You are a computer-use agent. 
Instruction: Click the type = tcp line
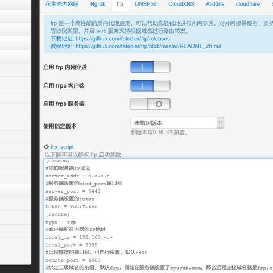61,222
